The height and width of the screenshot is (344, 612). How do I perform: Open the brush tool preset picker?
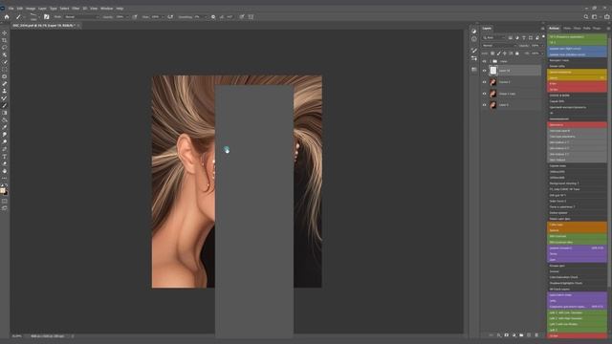tap(19, 17)
